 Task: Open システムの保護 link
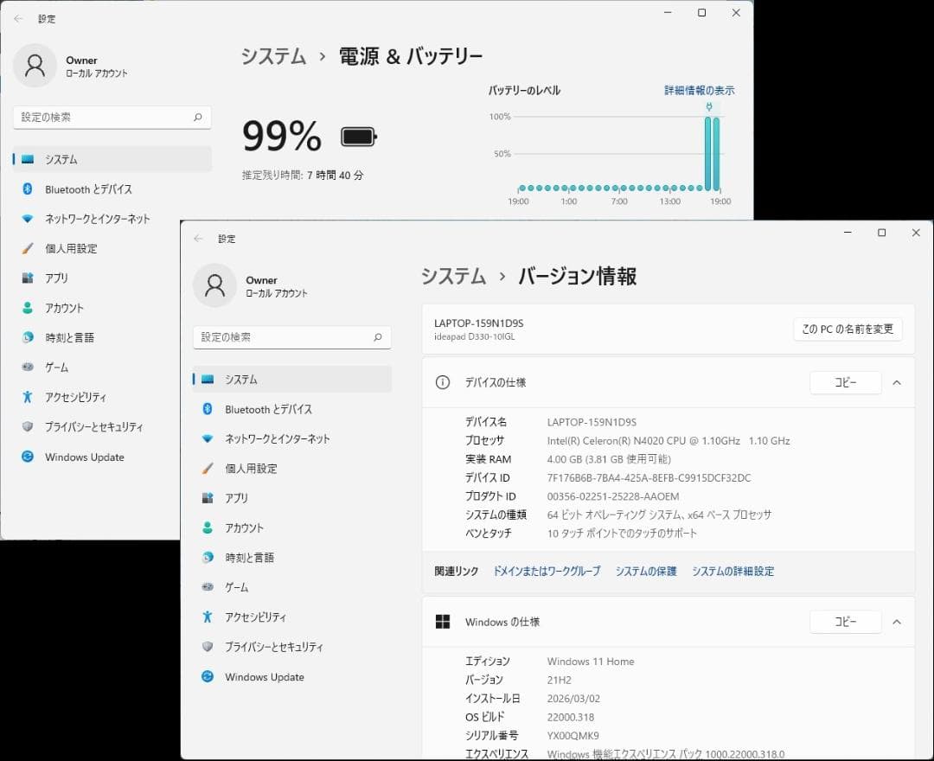646,571
